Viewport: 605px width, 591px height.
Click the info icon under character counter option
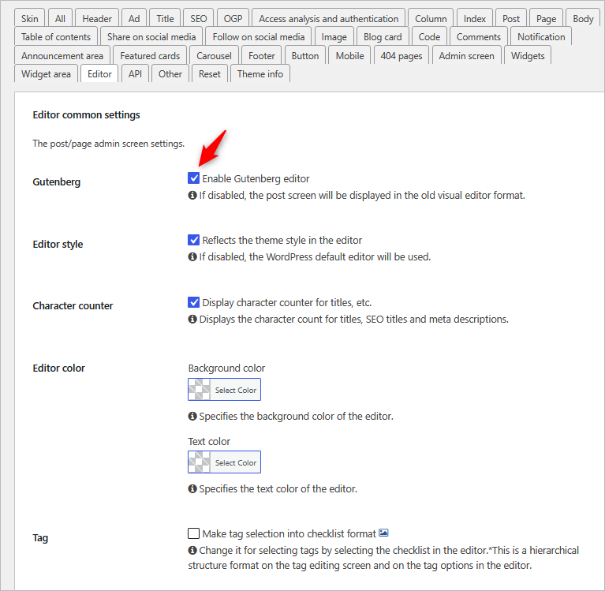(192, 320)
